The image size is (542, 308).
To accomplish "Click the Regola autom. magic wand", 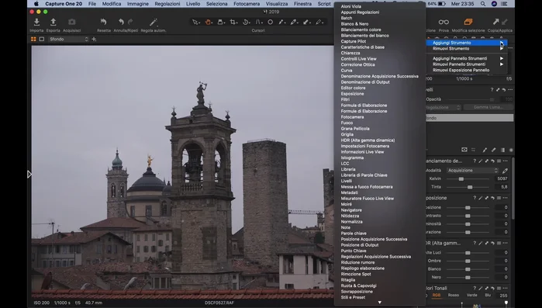I will 153,22.
